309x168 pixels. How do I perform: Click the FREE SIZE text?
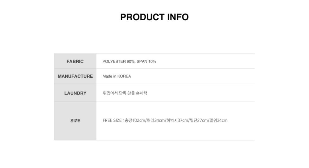pyautogui.click(x=112, y=120)
